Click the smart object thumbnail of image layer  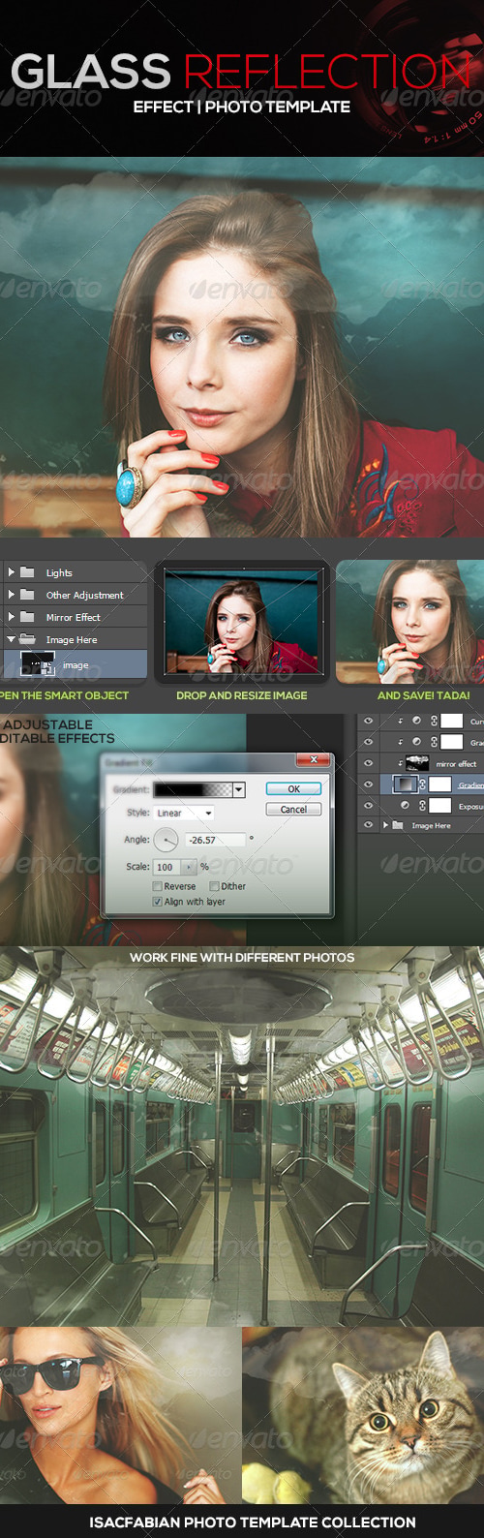coord(38,664)
